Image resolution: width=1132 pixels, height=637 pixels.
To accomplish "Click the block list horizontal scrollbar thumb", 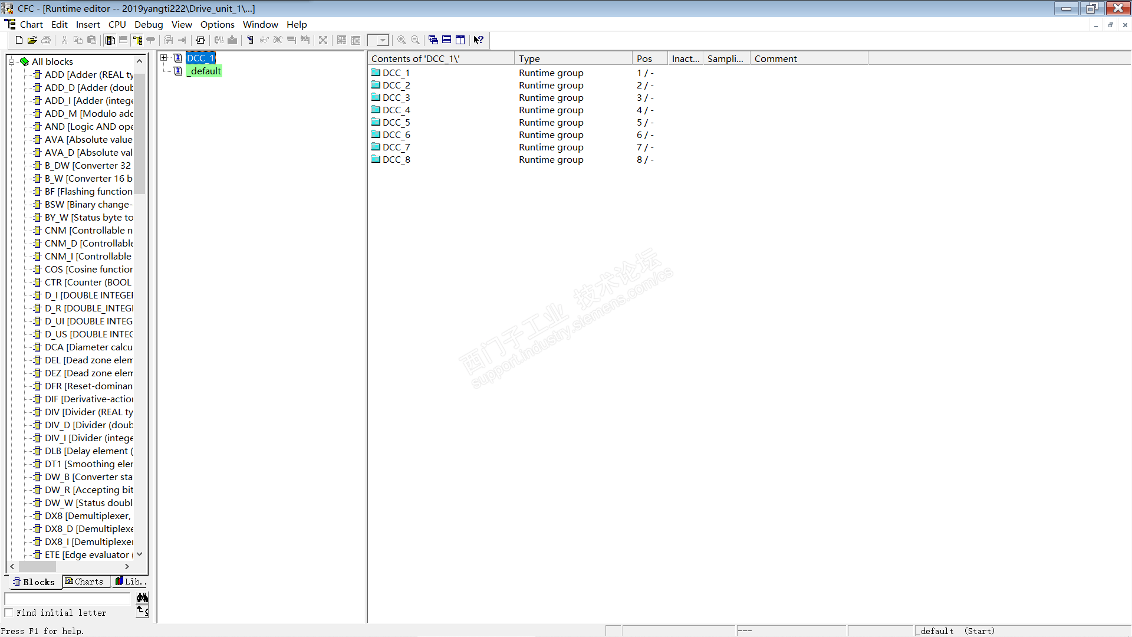I will pos(37,566).
